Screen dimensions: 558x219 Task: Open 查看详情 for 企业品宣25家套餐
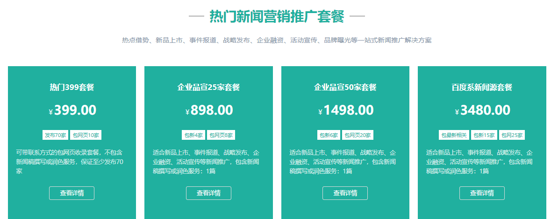click(x=208, y=193)
